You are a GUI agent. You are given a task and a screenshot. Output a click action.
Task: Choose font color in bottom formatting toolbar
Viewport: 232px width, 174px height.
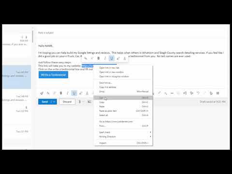tap(87, 93)
